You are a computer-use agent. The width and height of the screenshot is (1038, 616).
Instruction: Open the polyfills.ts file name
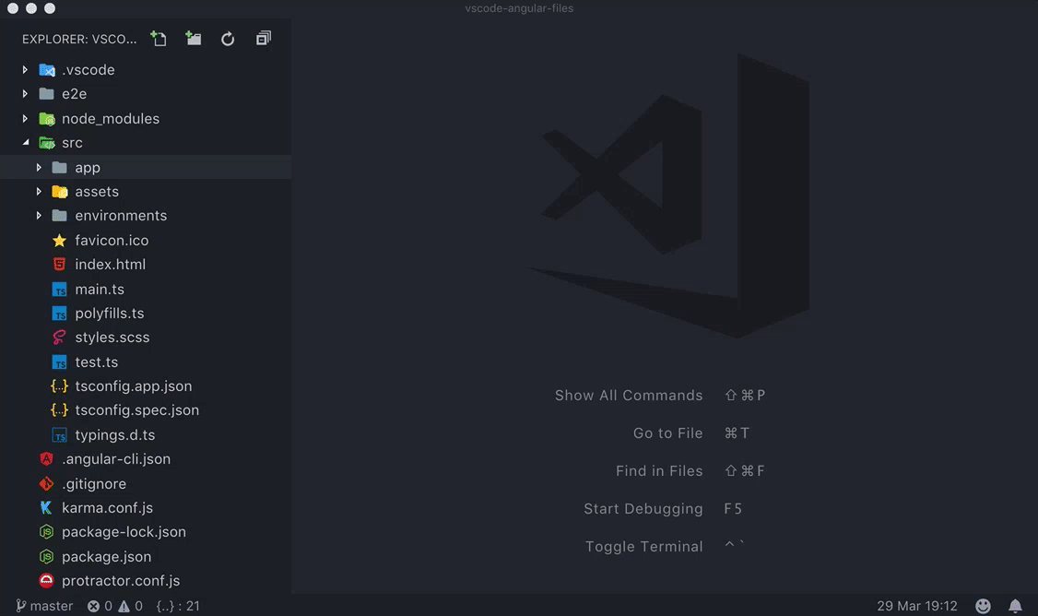pos(109,314)
